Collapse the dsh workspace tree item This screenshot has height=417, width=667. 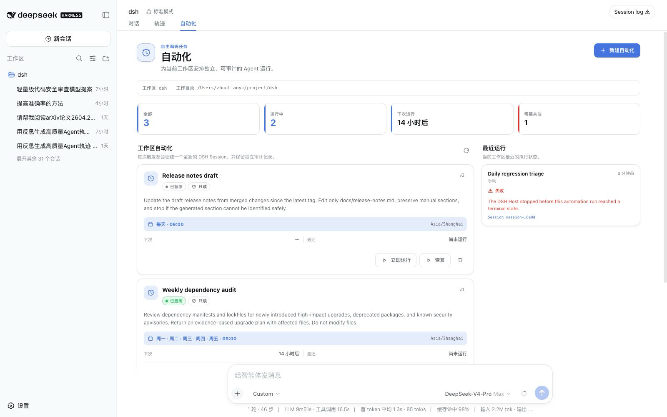(x=58, y=75)
